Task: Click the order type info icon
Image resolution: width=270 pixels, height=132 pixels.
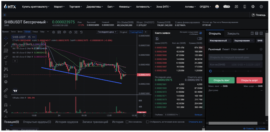Action: [261, 49]
